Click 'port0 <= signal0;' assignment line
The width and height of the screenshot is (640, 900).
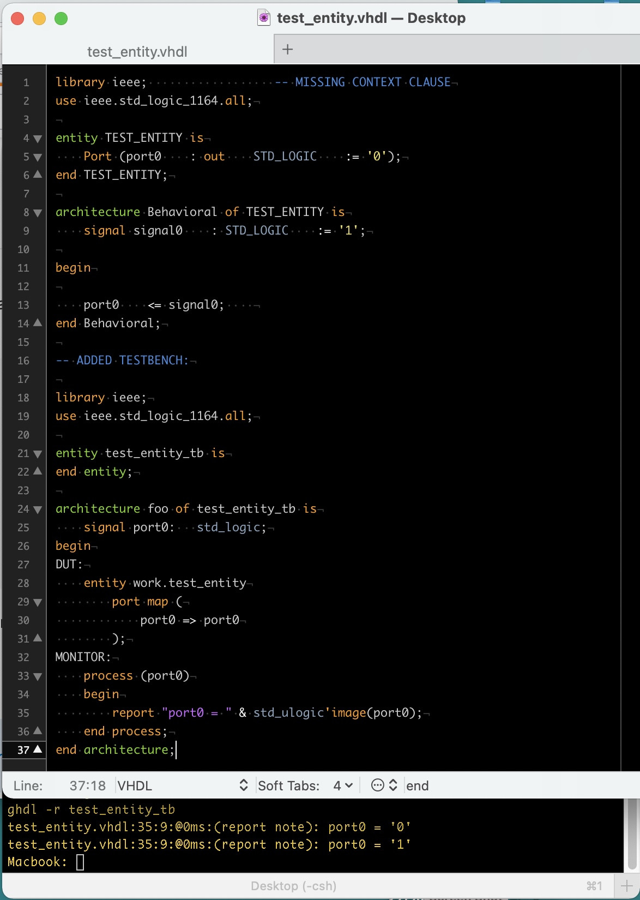pos(154,305)
